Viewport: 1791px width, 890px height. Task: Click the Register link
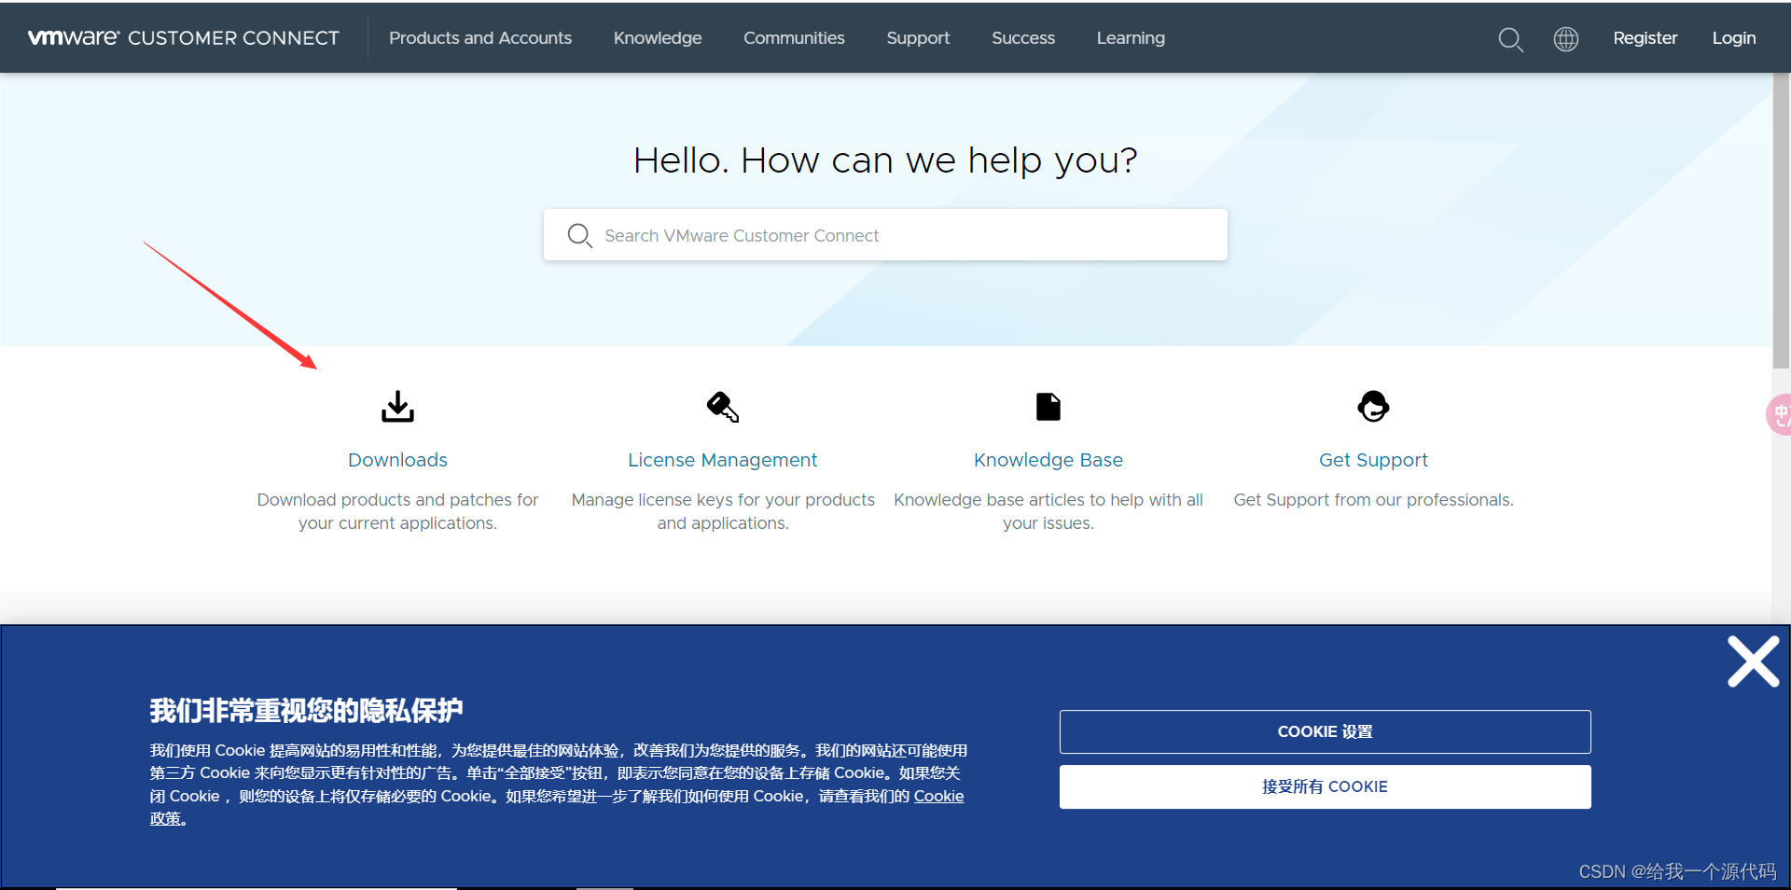[1645, 38]
